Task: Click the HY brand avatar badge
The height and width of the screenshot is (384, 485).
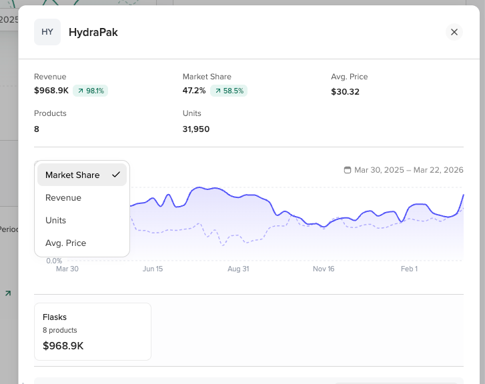Action: point(47,32)
